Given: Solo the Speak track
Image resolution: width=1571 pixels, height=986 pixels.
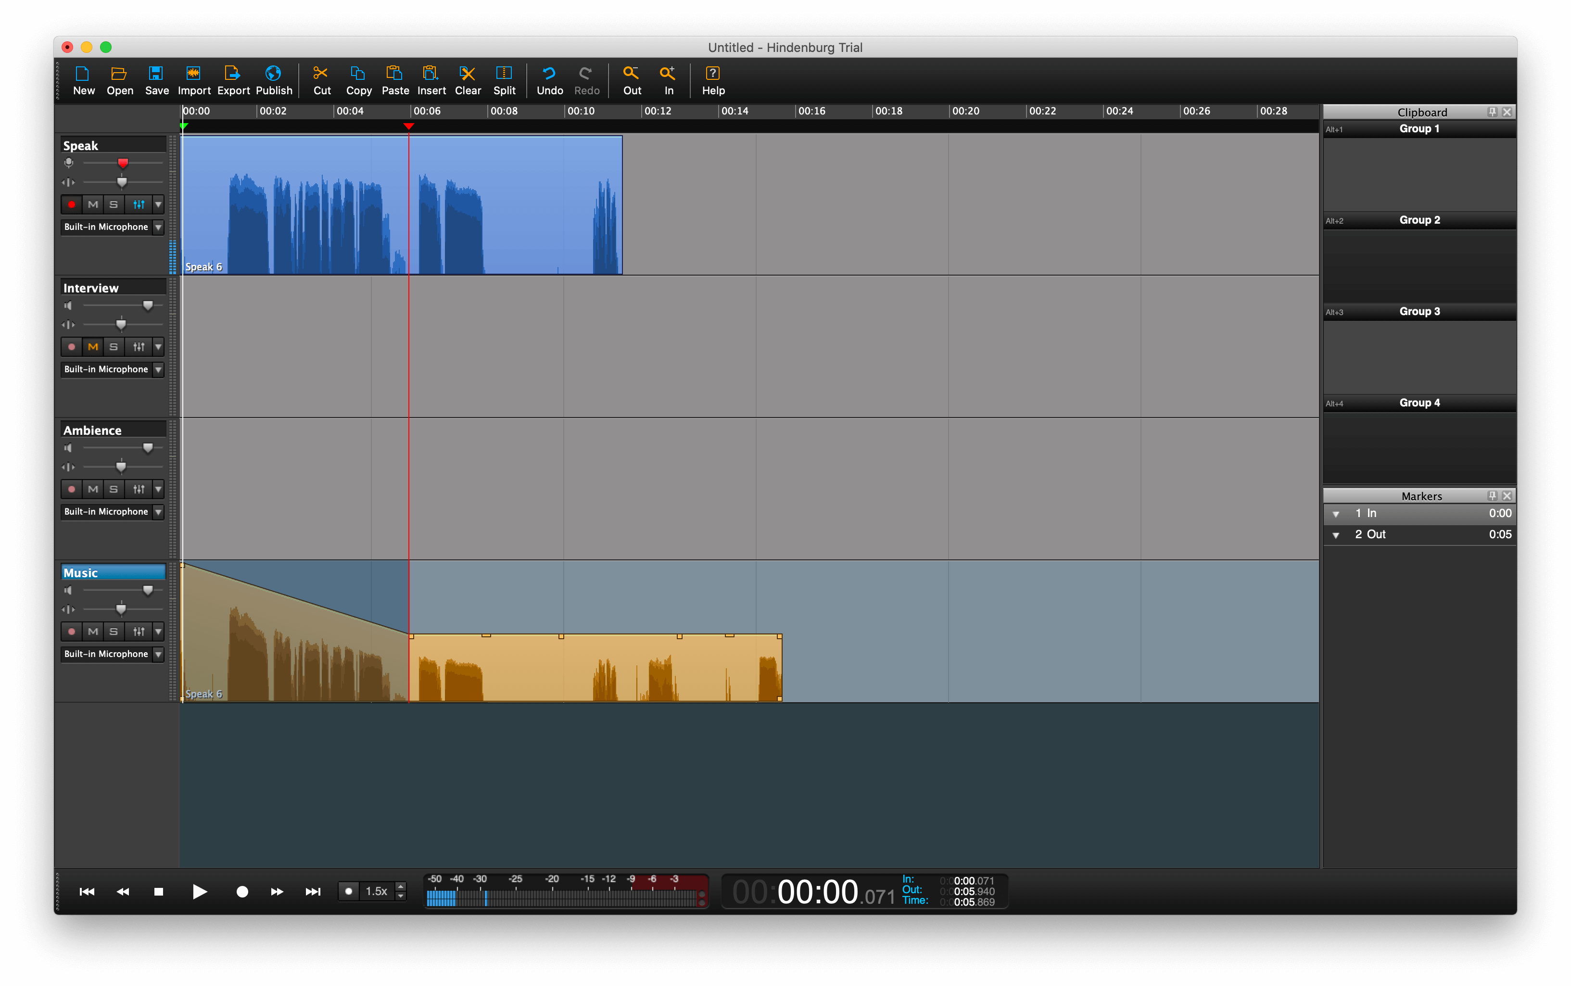Looking at the screenshot, I should pyautogui.click(x=114, y=204).
